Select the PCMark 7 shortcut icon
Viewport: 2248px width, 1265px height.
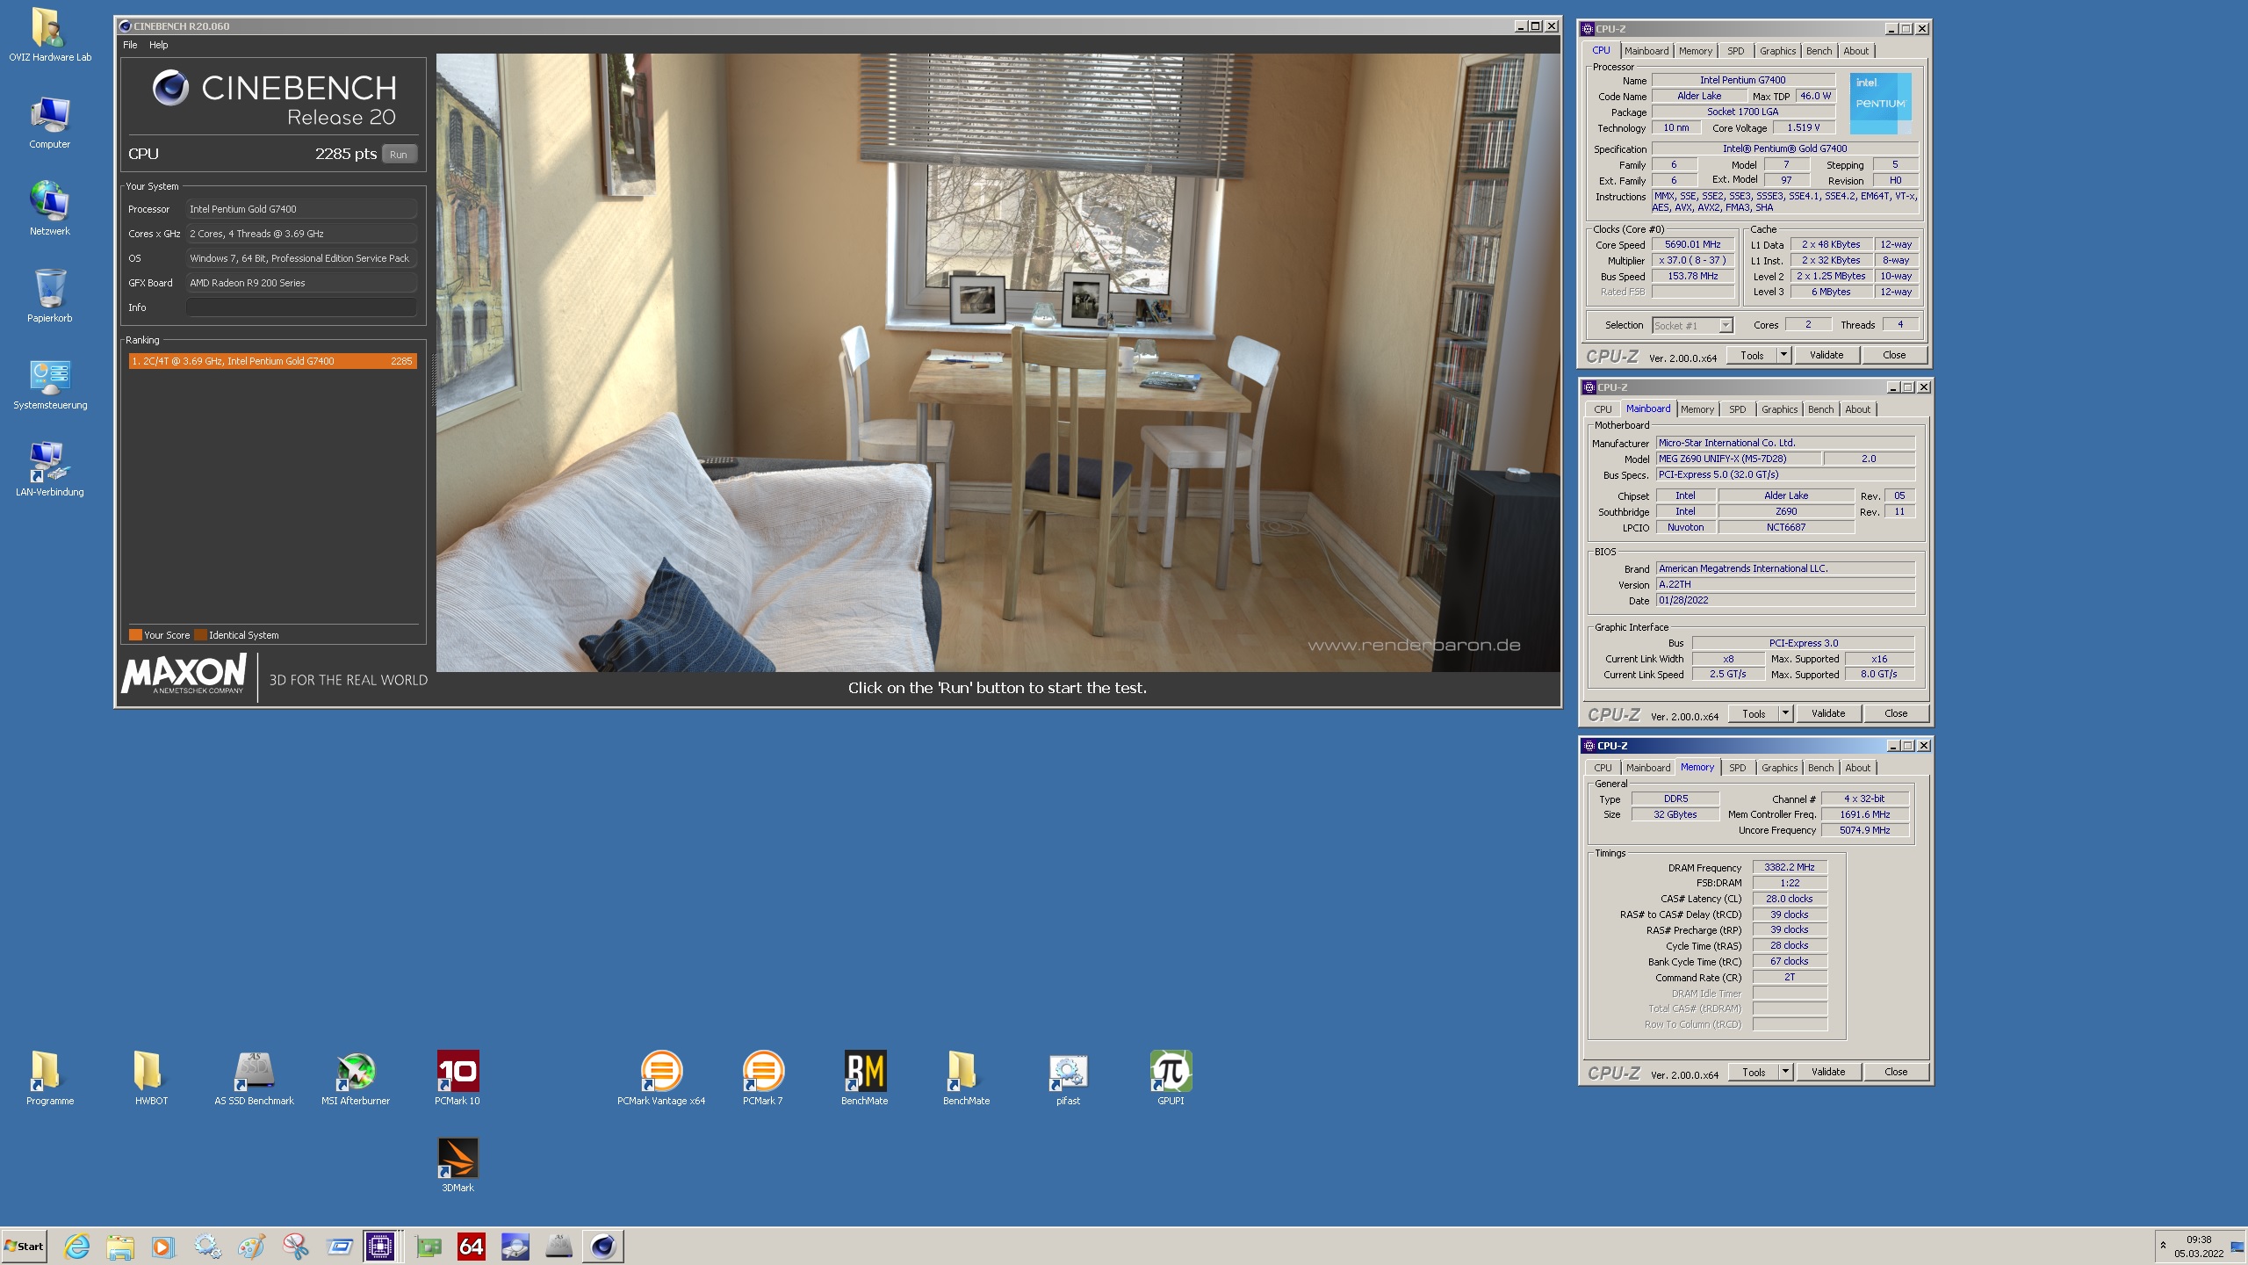click(763, 1078)
